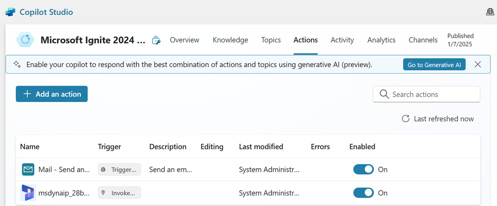Click the Microsoft Ignite copilot hexagon icon
Screen dimensions: 497x206
(x=25, y=40)
